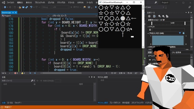Switch to the ローカル tab
The width and height of the screenshot is (194, 109).
(10, 103)
